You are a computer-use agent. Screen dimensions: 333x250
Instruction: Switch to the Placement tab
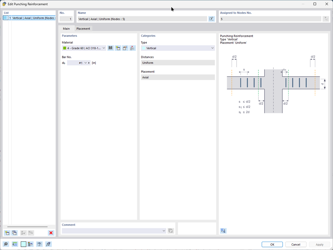point(83,29)
